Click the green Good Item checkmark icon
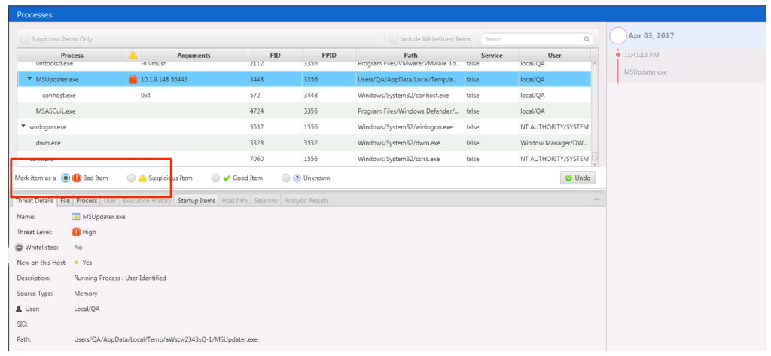This screenshot has width=771, height=356. pyautogui.click(x=227, y=178)
